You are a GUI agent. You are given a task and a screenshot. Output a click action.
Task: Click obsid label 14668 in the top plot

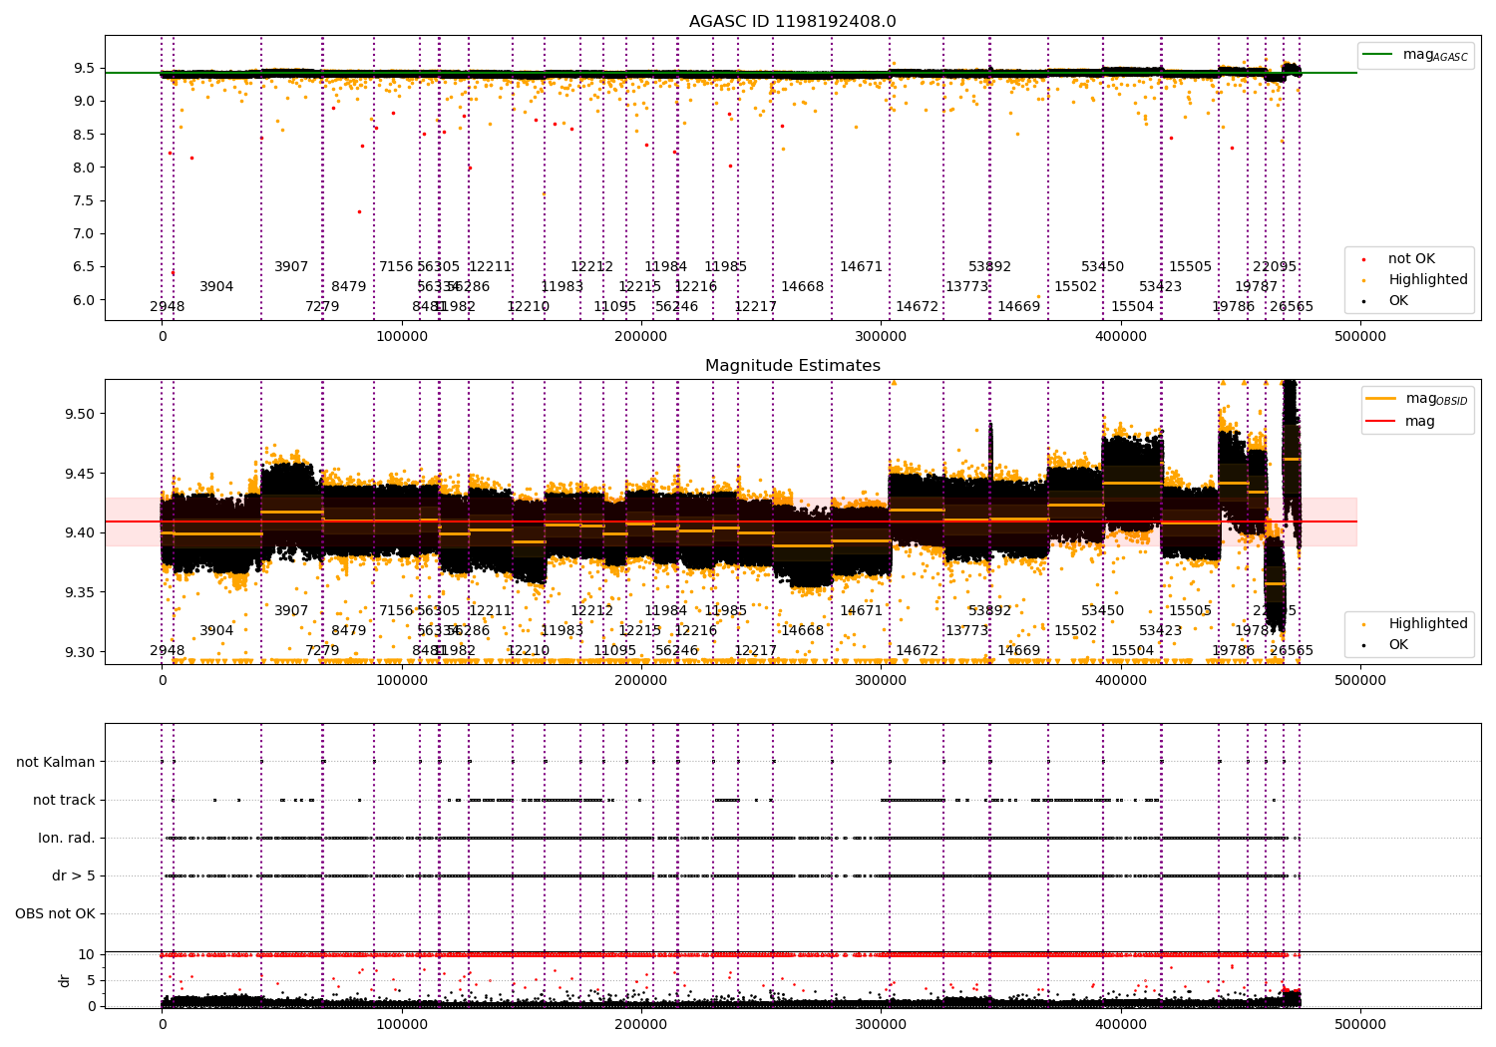coord(803,286)
